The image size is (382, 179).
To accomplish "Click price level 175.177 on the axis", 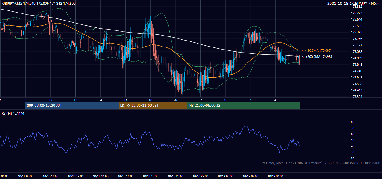I will pos(357,45).
